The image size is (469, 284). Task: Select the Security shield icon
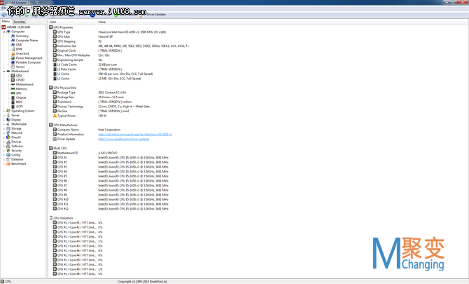point(8,151)
